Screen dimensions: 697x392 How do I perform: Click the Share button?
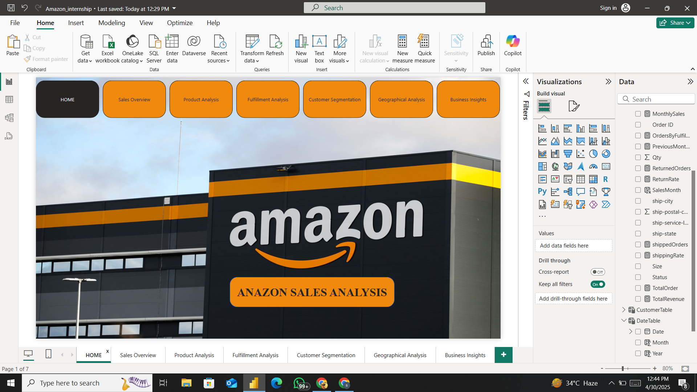675,23
